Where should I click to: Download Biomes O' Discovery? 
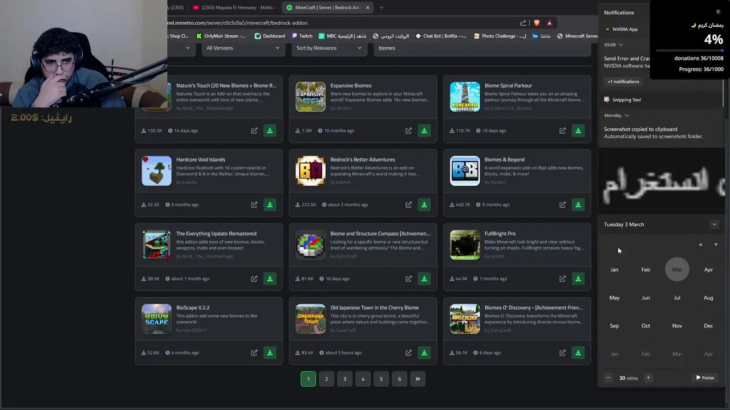point(578,352)
